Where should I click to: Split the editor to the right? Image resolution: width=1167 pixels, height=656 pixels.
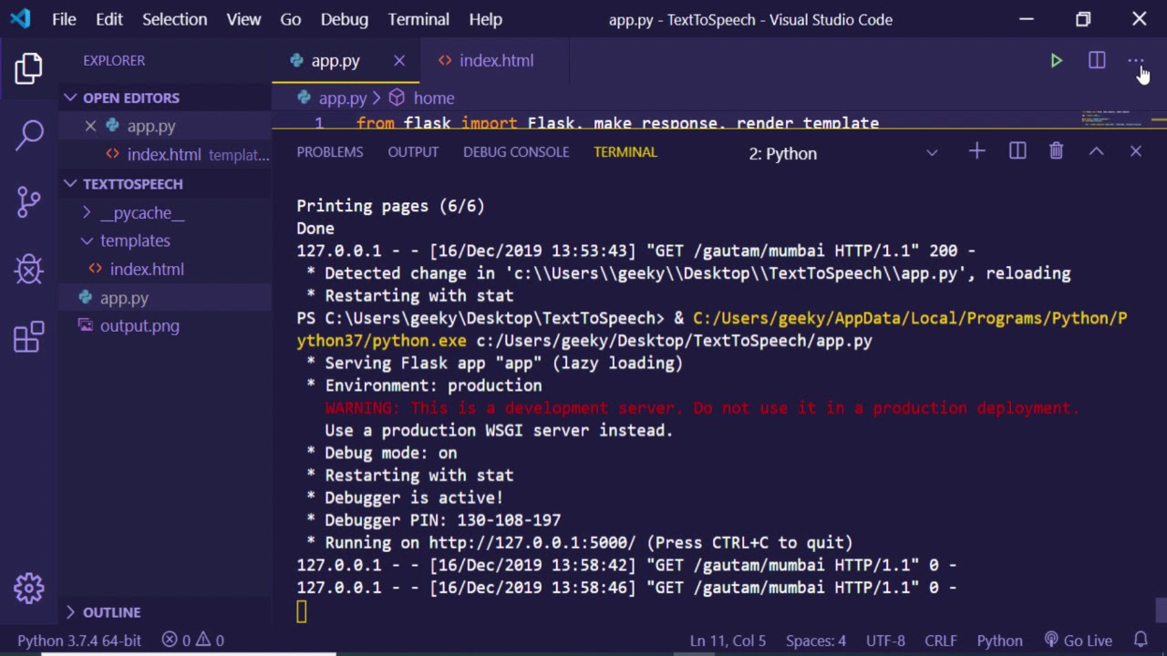(1097, 61)
